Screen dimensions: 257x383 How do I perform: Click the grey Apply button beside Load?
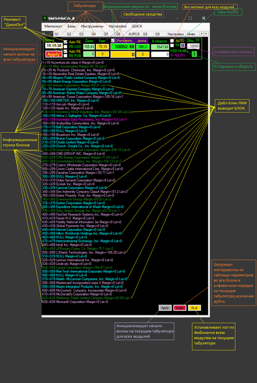coord(165,308)
